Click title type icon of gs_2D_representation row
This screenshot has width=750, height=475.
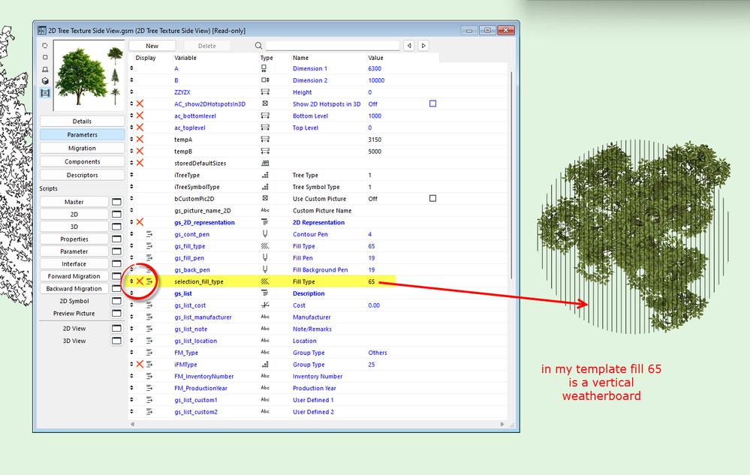(x=265, y=222)
